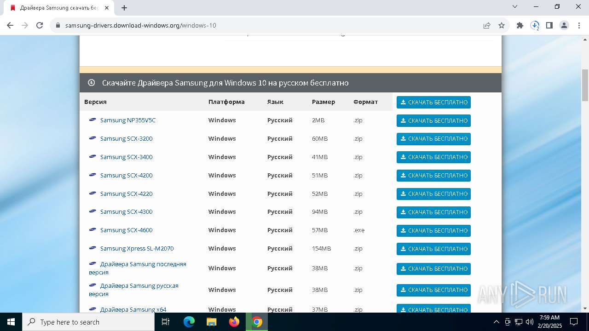This screenshot has height=331, width=589.
Task: Download Samsung SCX-4300 driver button
Action: [x=433, y=212]
